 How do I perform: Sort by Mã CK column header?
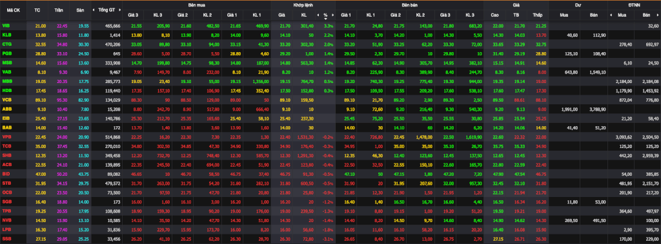tap(12, 10)
